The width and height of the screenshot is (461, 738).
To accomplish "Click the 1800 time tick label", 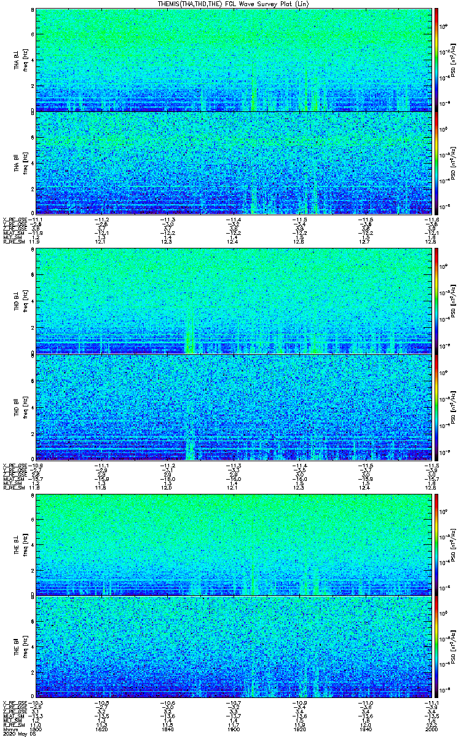I will [36, 729].
